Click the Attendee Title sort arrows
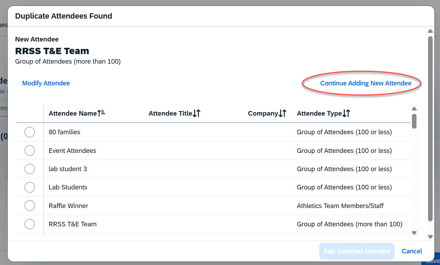This screenshot has width=440, height=265. tap(197, 113)
